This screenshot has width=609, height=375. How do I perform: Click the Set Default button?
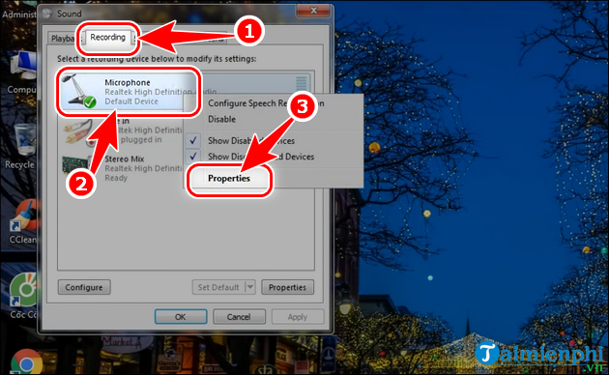click(218, 287)
